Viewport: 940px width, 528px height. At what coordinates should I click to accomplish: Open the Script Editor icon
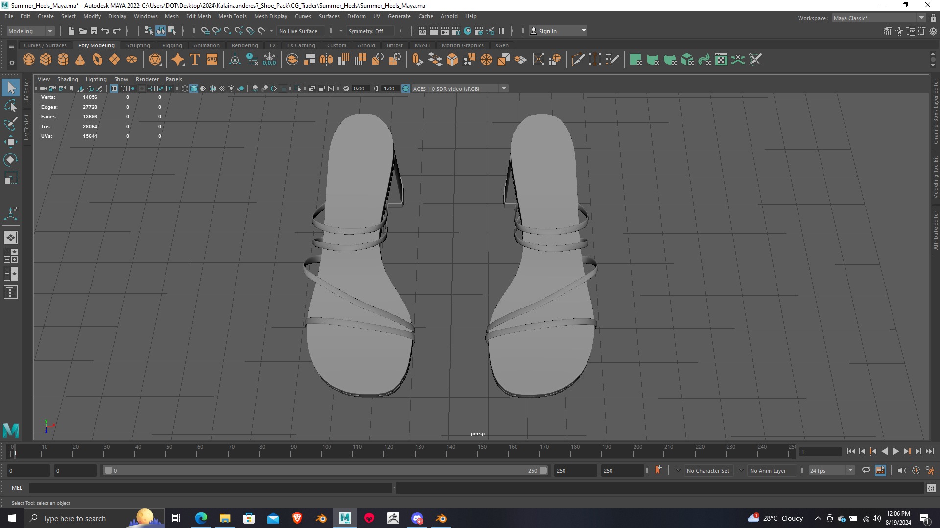pyautogui.click(x=931, y=488)
